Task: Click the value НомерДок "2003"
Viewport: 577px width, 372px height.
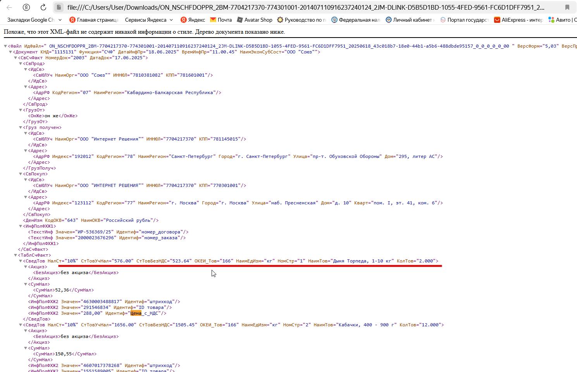Action: point(79,58)
